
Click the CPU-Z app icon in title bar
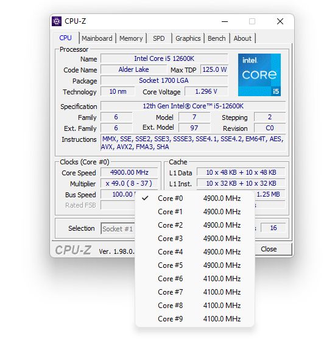click(57, 21)
